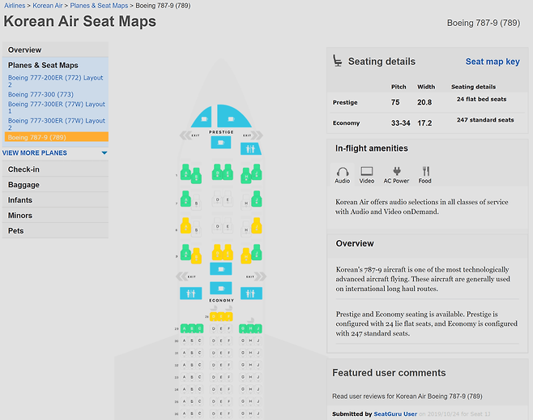
Task: Select Economy seat 33D
Action: point(214,377)
